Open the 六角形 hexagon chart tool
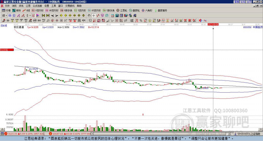 pyautogui.click(x=147, y=10)
